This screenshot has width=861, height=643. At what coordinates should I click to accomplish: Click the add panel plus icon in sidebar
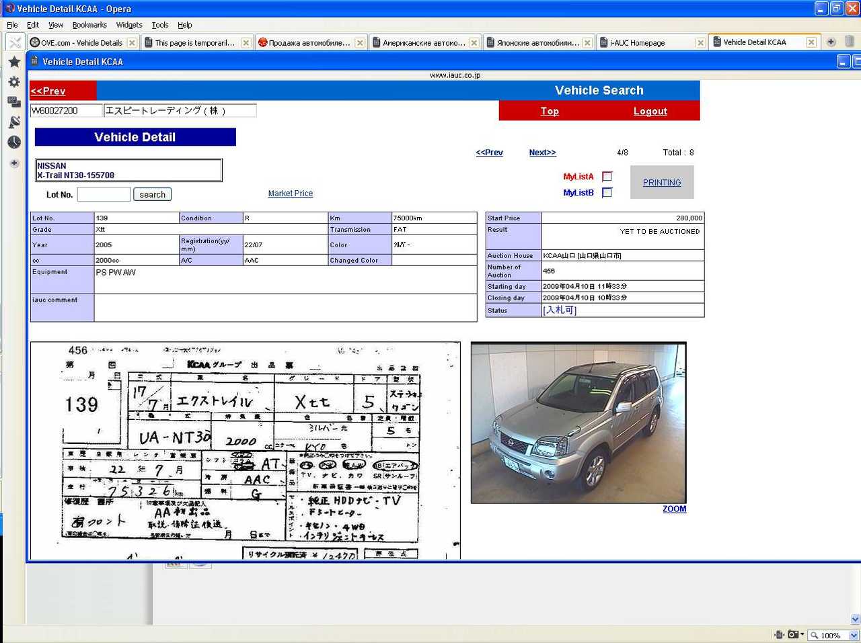click(13, 163)
